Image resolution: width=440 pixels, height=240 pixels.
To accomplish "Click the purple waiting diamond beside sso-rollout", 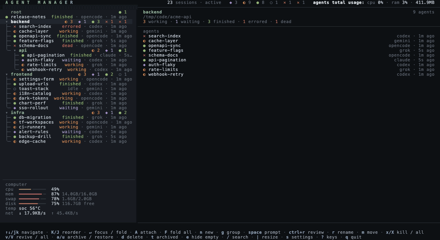I will coord(15,108).
